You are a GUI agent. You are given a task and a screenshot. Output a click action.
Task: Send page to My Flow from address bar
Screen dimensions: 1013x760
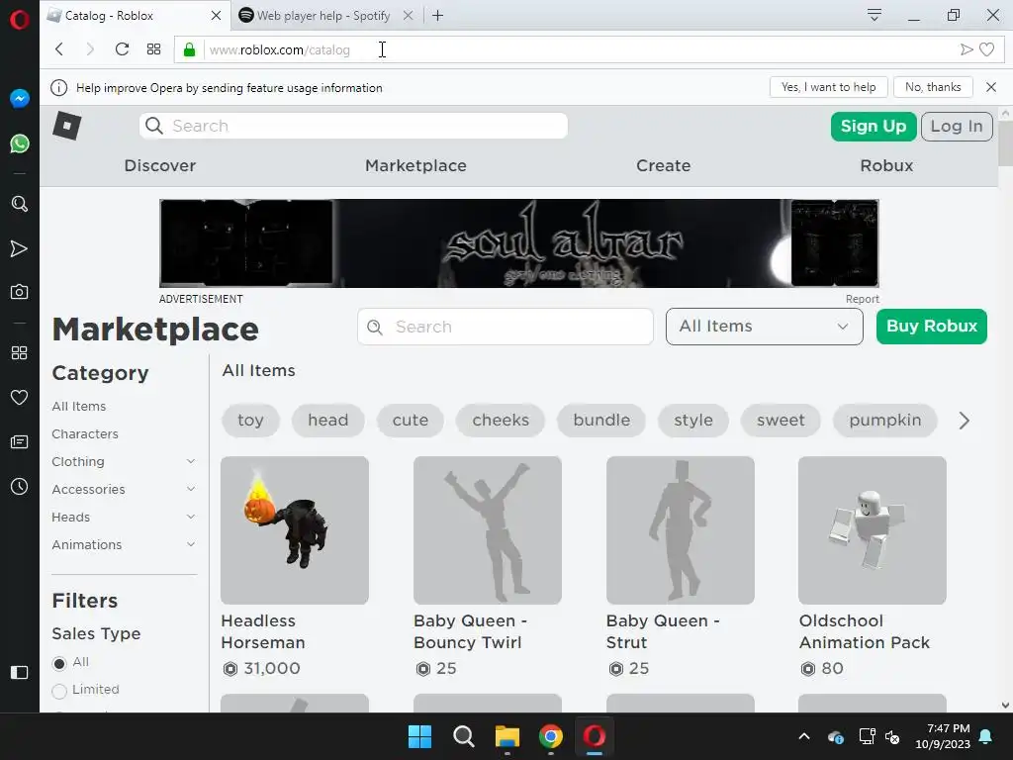(x=967, y=49)
